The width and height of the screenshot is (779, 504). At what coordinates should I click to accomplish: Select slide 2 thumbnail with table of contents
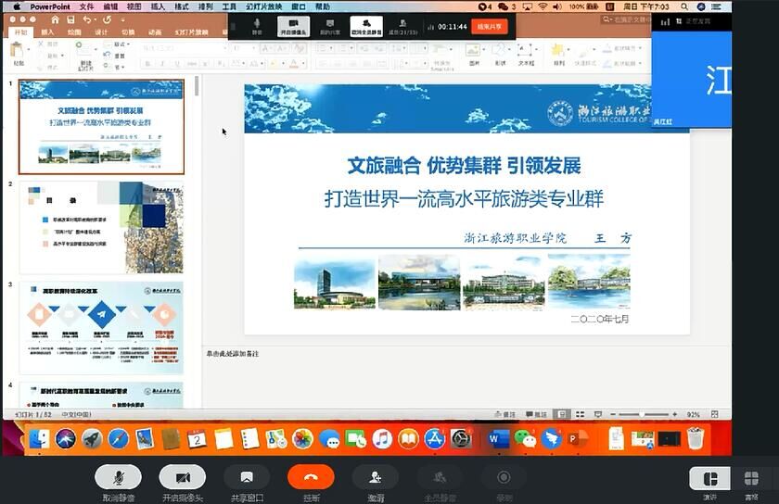coord(101,227)
